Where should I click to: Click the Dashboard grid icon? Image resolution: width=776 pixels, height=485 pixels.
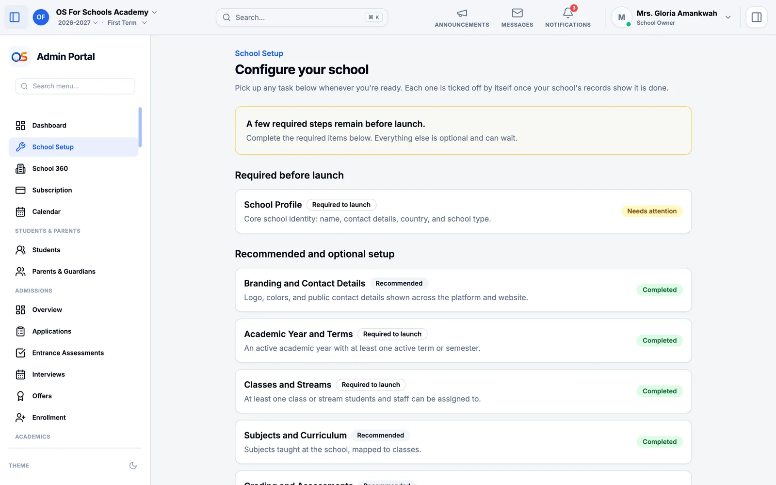coord(20,126)
